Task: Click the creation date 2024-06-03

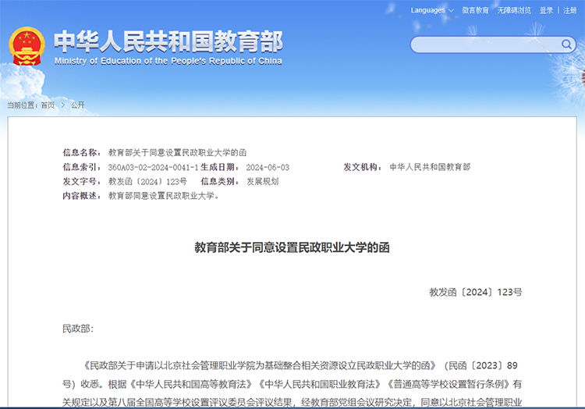Action: coord(268,167)
